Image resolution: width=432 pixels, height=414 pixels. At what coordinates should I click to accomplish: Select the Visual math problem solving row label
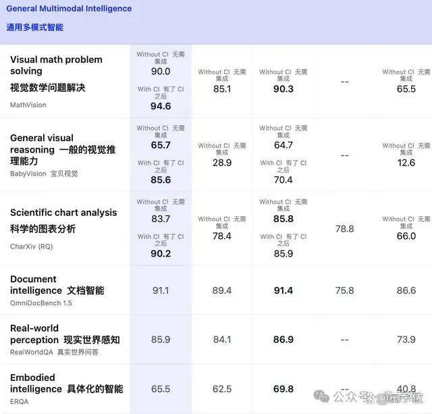[x=56, y=66]
